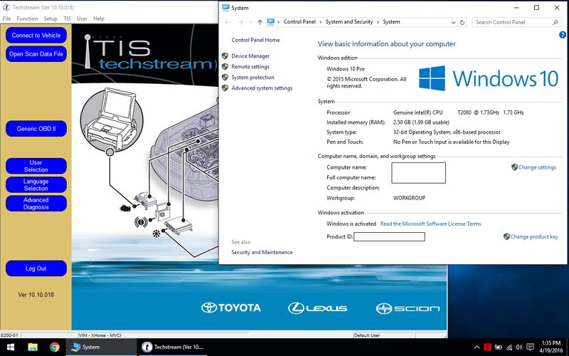Show hidden system tray icons
This screenshot has width=569, height=356.
pyautogui.click(x=477, y=347)
